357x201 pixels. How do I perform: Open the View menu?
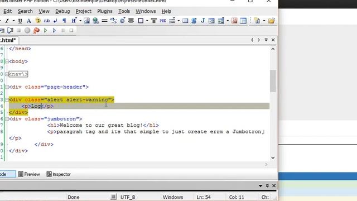pyautogui.click(x=44, y=11)
